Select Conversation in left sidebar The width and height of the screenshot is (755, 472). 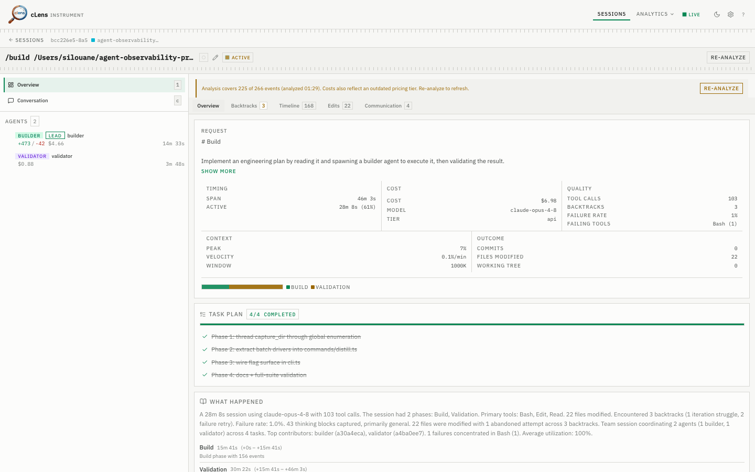click(94, 101)
